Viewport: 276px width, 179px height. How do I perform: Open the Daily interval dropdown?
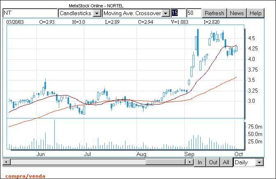(x=259, y=163)
